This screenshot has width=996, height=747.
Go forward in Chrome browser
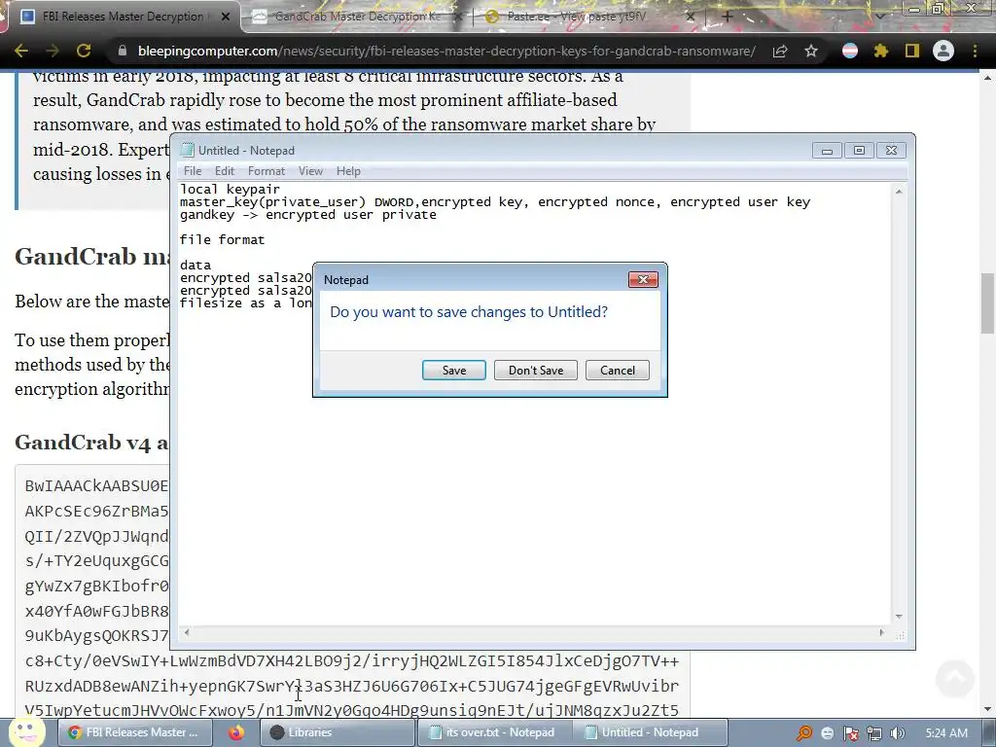click(x=53, y=51)
